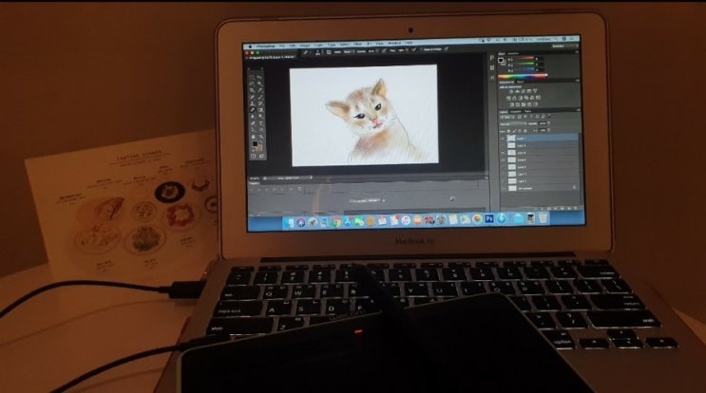Open the Filter menu
The width and height of the screenshot is (706, 393).
click(x=358, y=45)
